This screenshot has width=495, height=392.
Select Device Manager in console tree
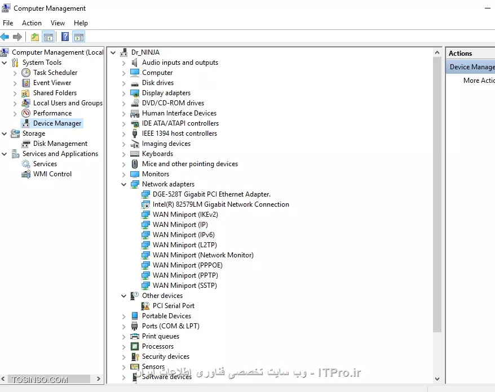[x=57, y=123]
